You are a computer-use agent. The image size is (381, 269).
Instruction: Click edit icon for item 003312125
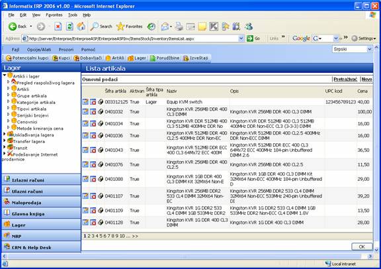[x=85, y=102]
